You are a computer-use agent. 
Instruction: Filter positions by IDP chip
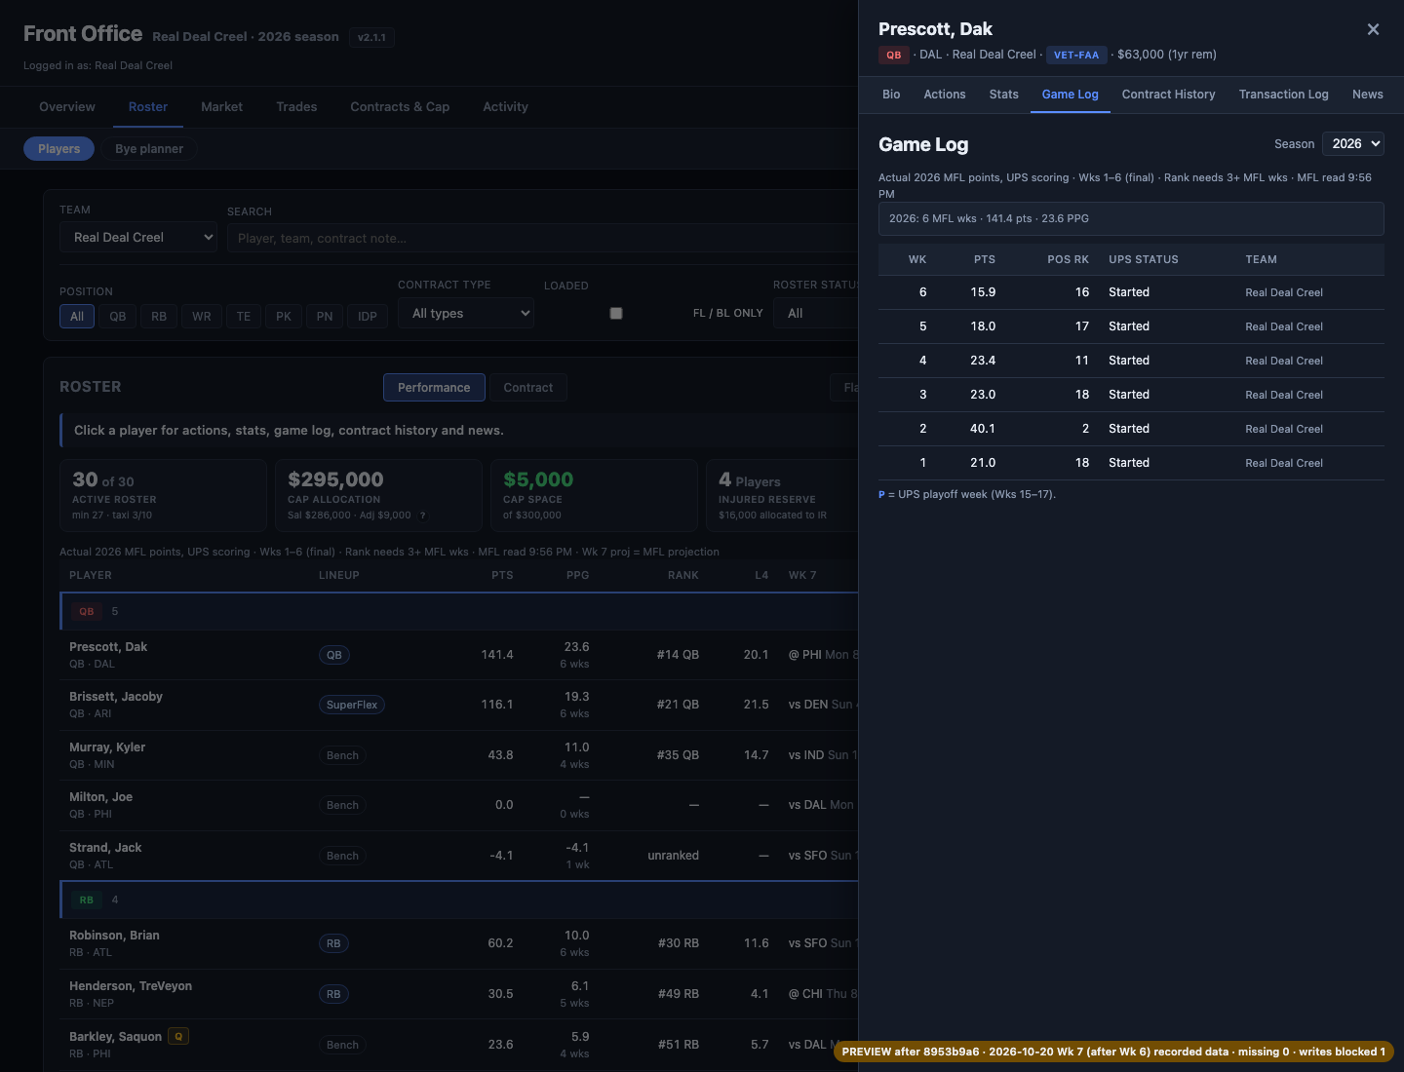pos(368,317)
